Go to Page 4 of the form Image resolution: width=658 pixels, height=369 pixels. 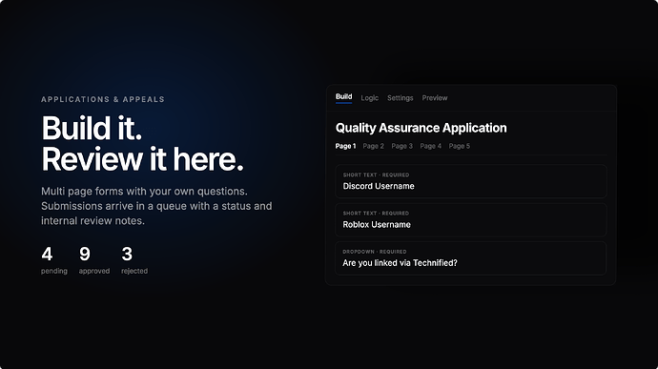click(x=430, y=146)
